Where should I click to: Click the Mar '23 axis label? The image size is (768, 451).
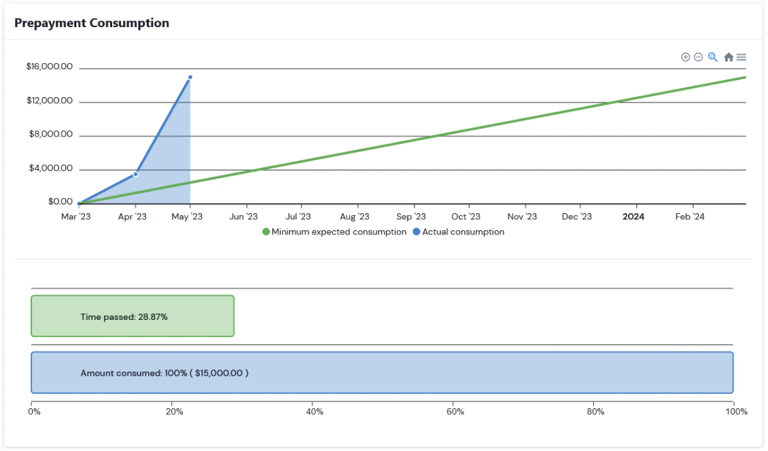coord(76,217)
